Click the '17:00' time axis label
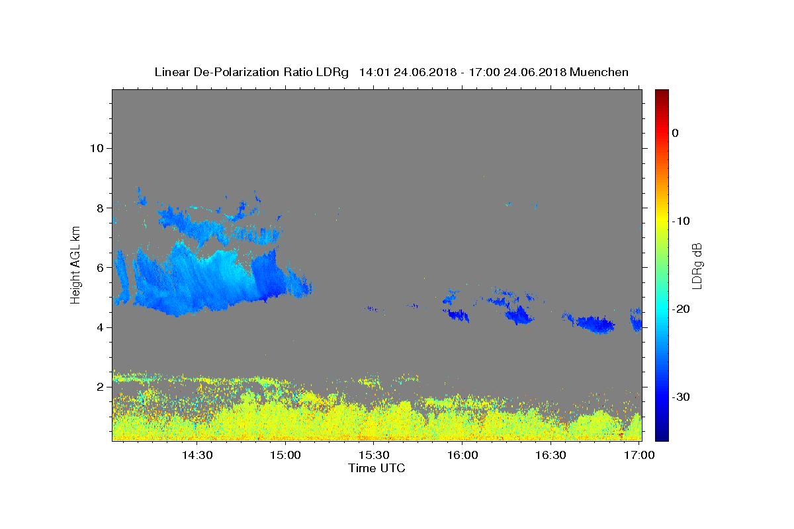Image resolution: width=794 pixels, height=529 pixels. point(639,456)
